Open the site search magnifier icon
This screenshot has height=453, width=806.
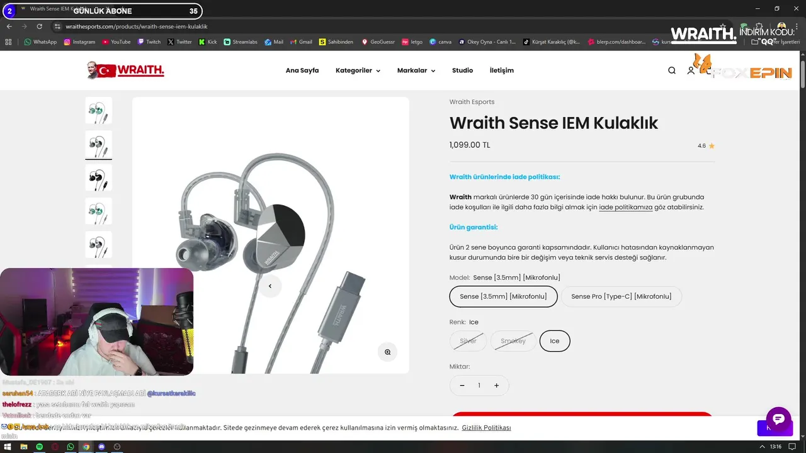point(672,70)
